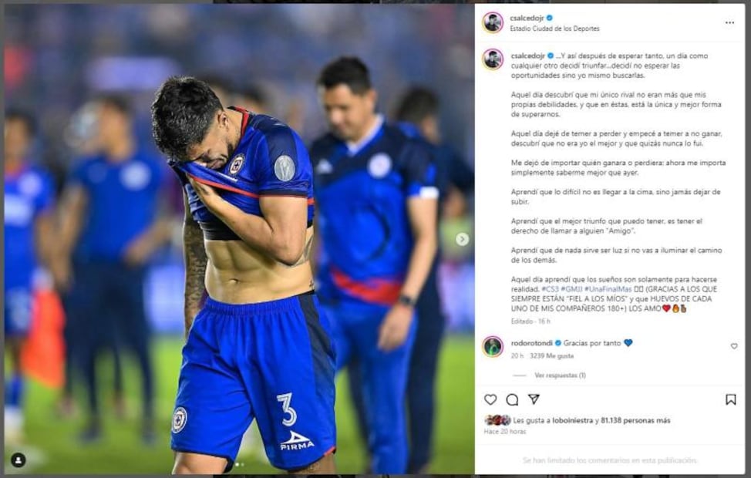Save the post with the bookmark icon

coord(730,399)
